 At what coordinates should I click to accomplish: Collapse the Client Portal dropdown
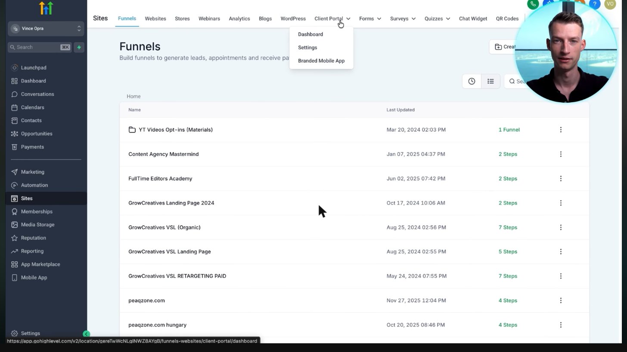pyautogui.click(x=332, y=18)
